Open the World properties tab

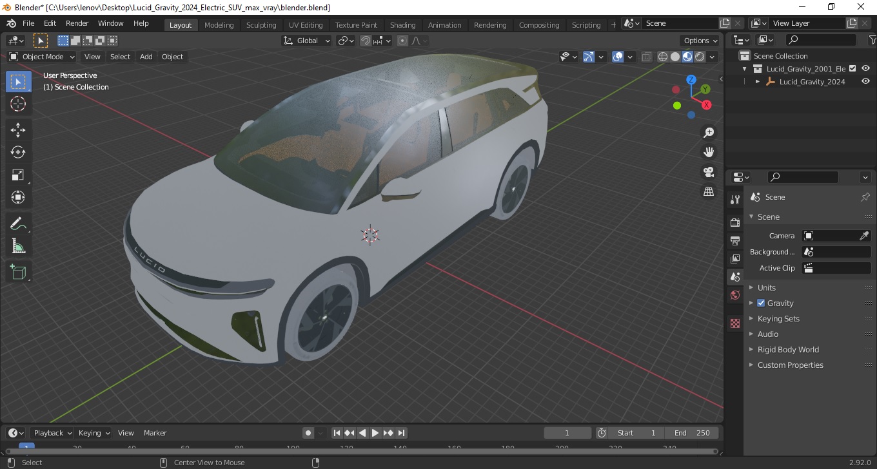coord(735,295)
